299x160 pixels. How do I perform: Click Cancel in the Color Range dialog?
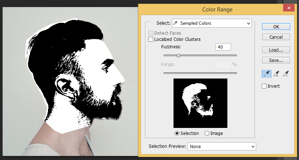click(x=276, y=37)
